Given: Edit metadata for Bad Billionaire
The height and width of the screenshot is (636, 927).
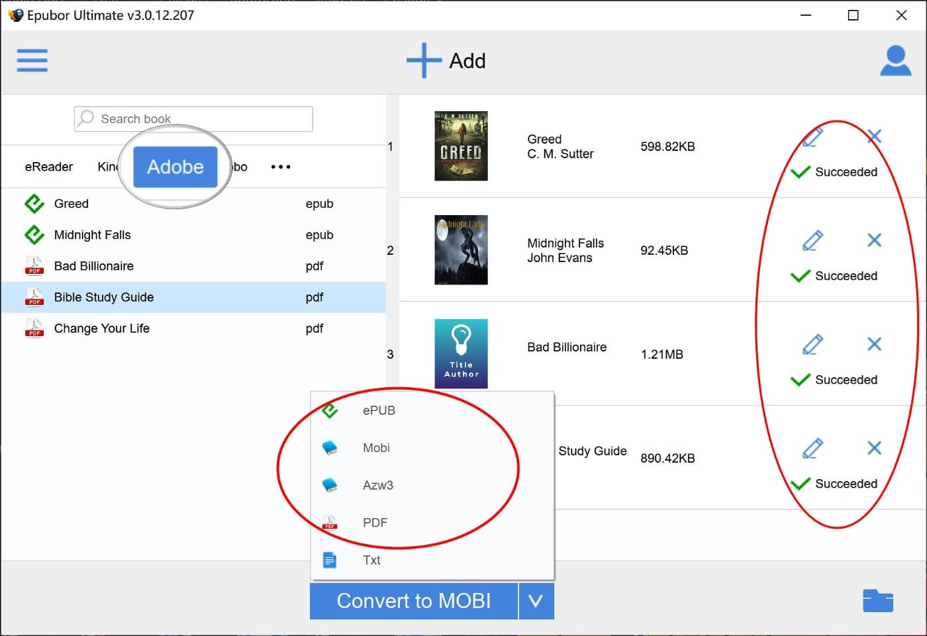Looking at the screenshot, I should pyautogui.click(x=812, y=344).
